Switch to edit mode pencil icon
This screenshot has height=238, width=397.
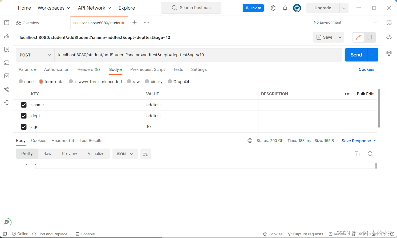coord(358,37)
